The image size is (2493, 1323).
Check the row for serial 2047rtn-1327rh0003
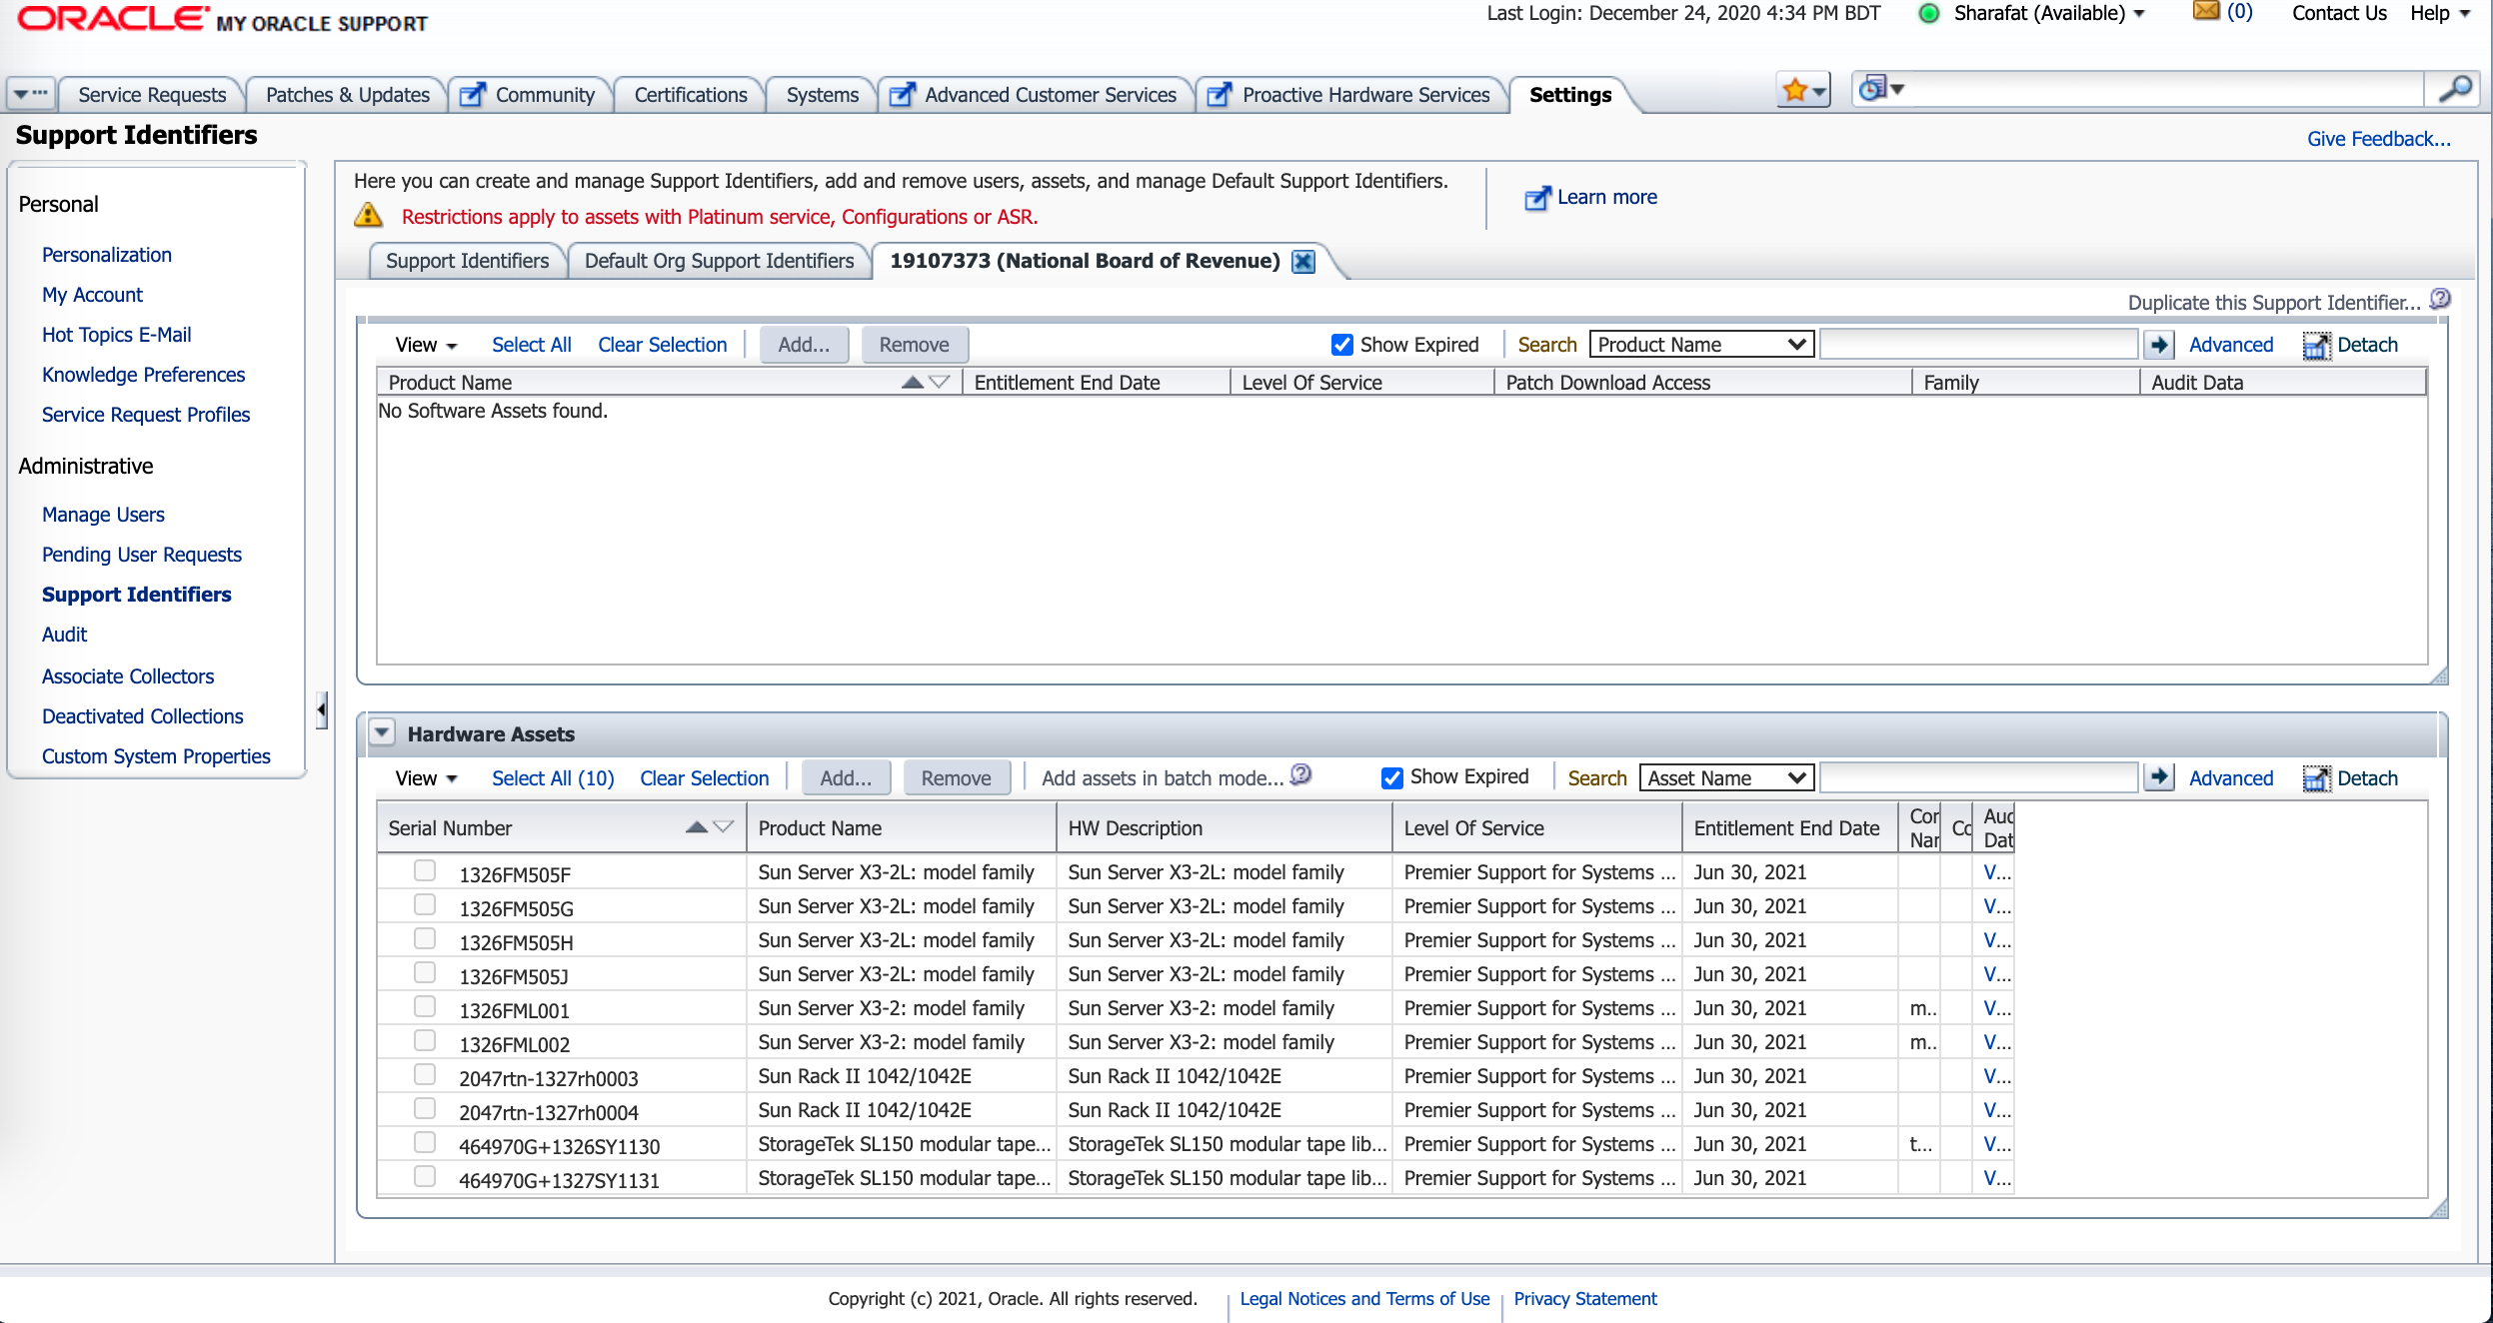[425, 1074]
